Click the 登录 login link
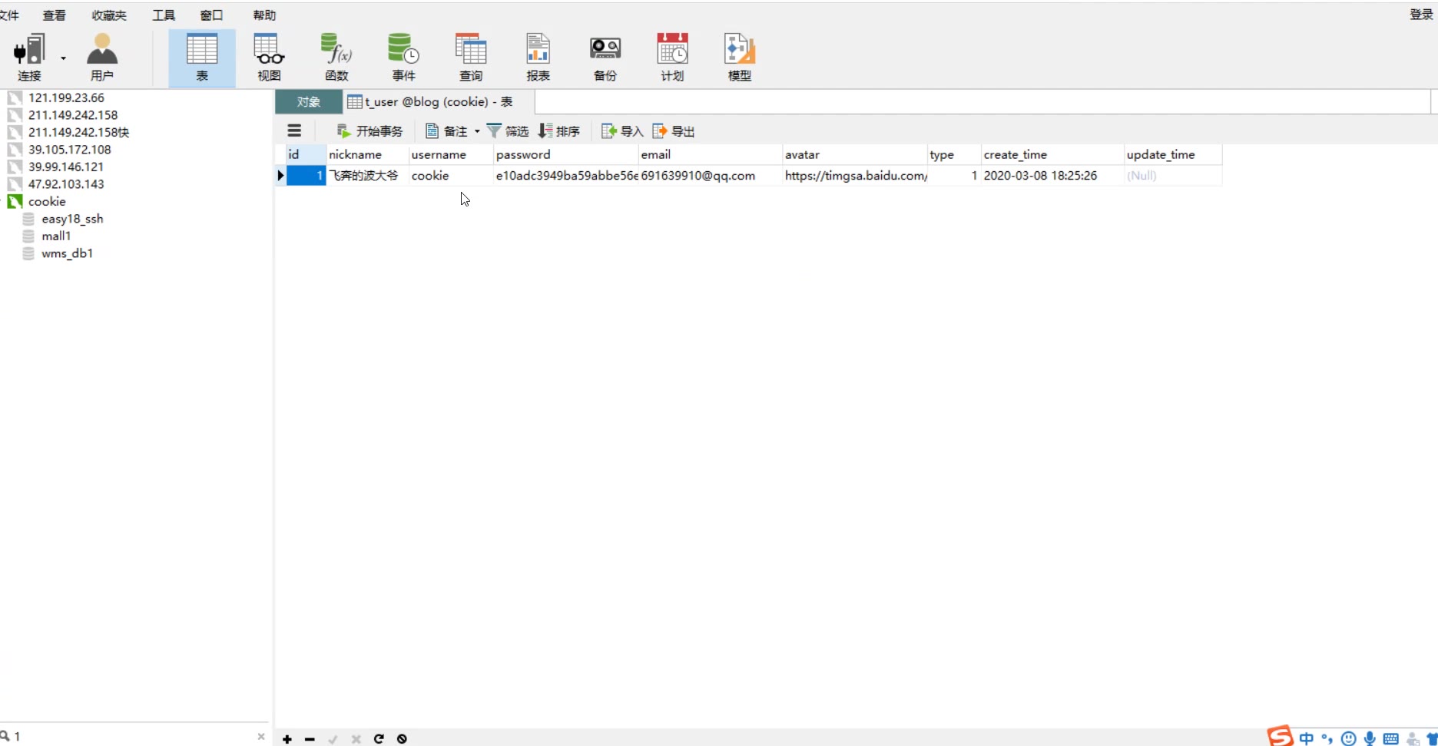Screen dimensions: 1438x746 point(1421,15)
